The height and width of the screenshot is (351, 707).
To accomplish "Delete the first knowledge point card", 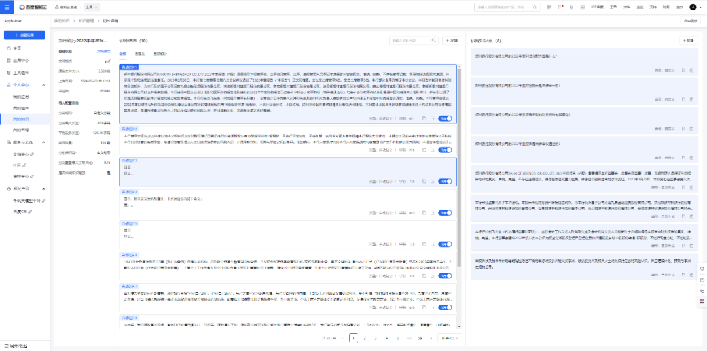I will [x=691, y=70].
